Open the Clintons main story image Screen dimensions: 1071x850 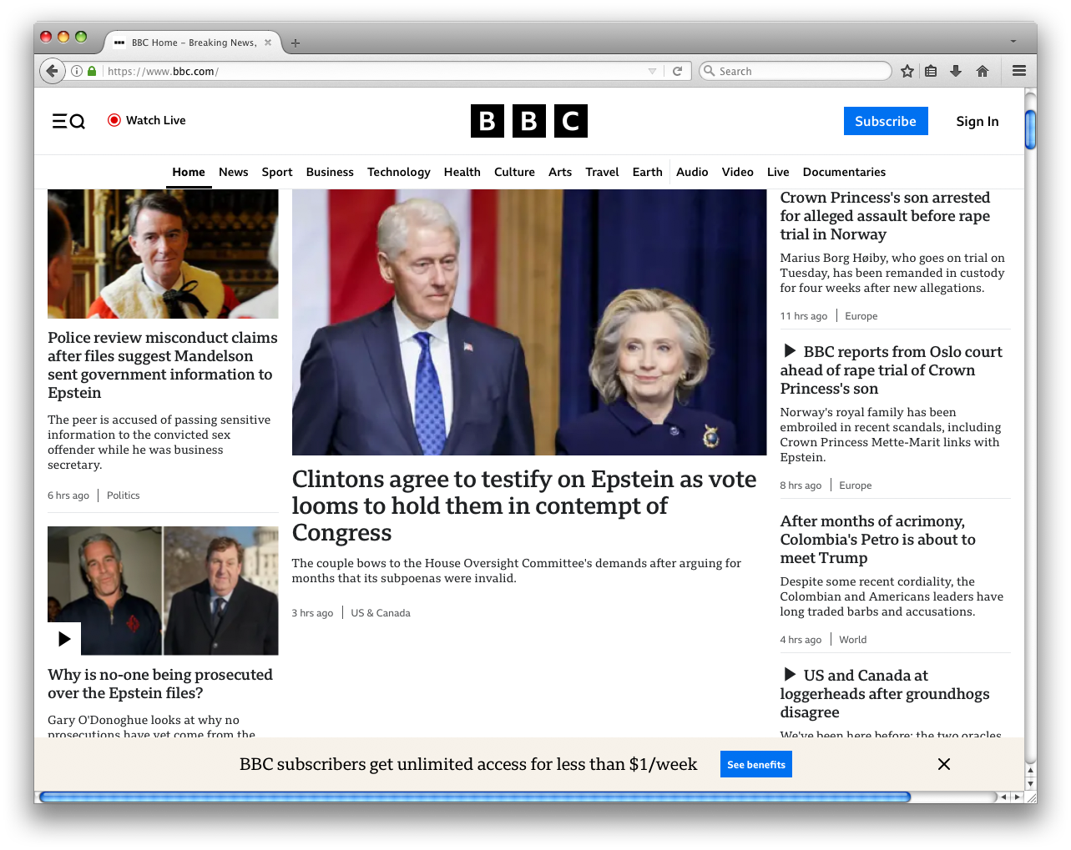click(529, 322)
